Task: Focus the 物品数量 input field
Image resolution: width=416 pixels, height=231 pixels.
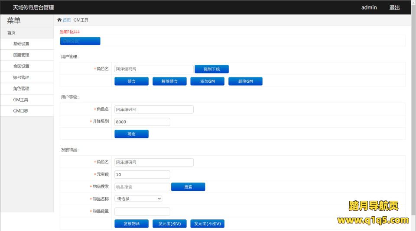Action: [x=142, y=212]
